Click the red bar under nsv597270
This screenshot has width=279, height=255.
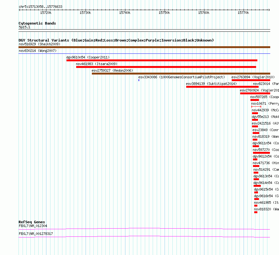(x=261, y=153)
